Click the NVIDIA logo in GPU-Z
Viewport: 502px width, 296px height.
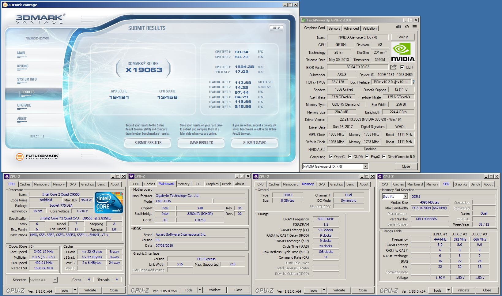[403, 52]
